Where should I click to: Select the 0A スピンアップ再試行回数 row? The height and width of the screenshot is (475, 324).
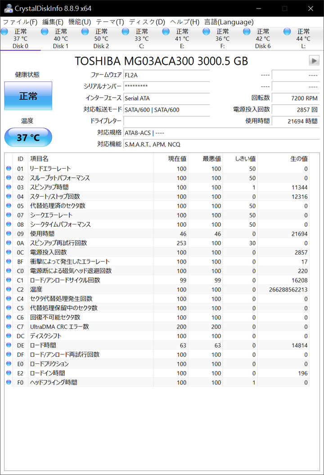pos(157,243)
